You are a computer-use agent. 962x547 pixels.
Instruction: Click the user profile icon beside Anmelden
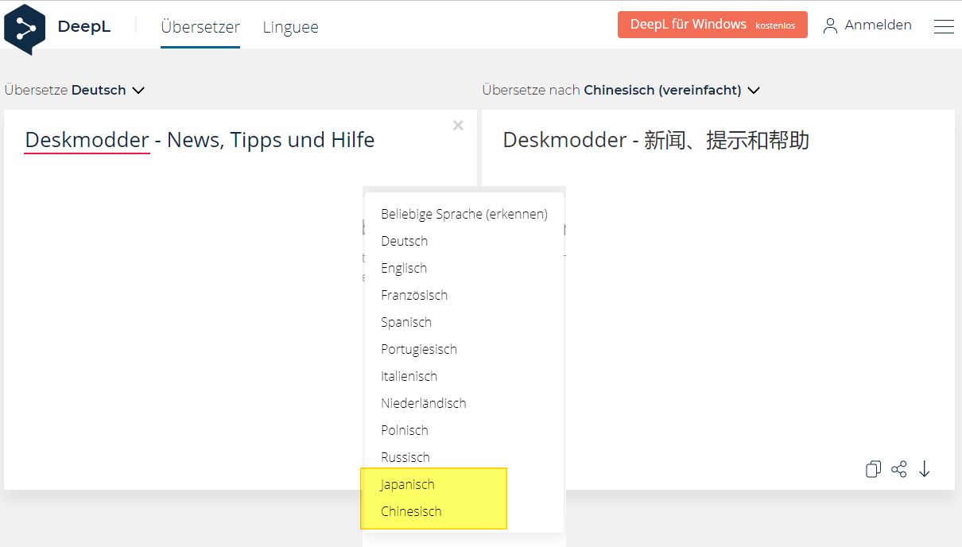click(x=831, y=25)
